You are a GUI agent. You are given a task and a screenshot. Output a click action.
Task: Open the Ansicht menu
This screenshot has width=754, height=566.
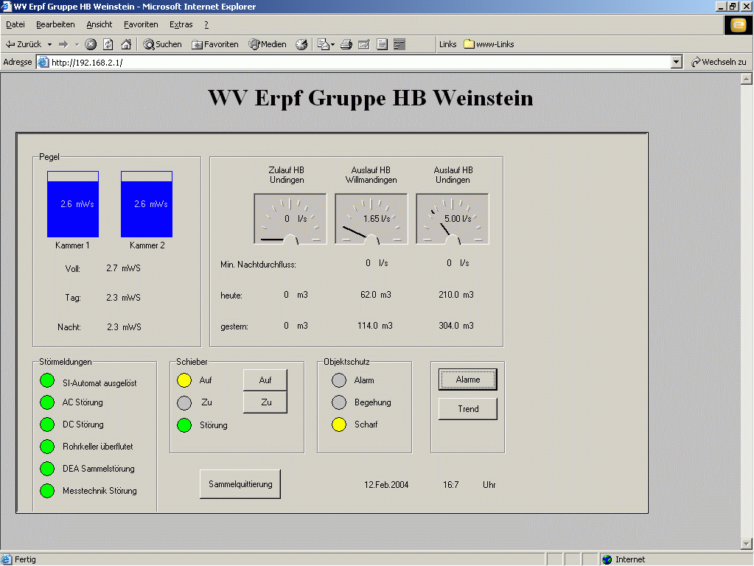(x=100, y=24)
